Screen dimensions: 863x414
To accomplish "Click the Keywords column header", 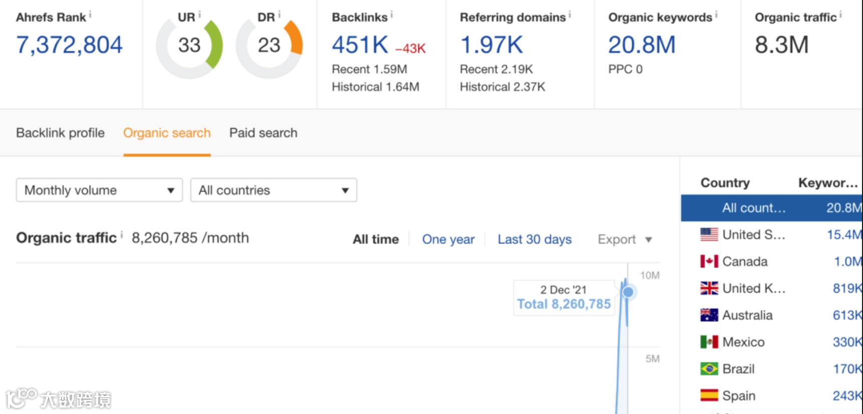I will click(828, 183).
